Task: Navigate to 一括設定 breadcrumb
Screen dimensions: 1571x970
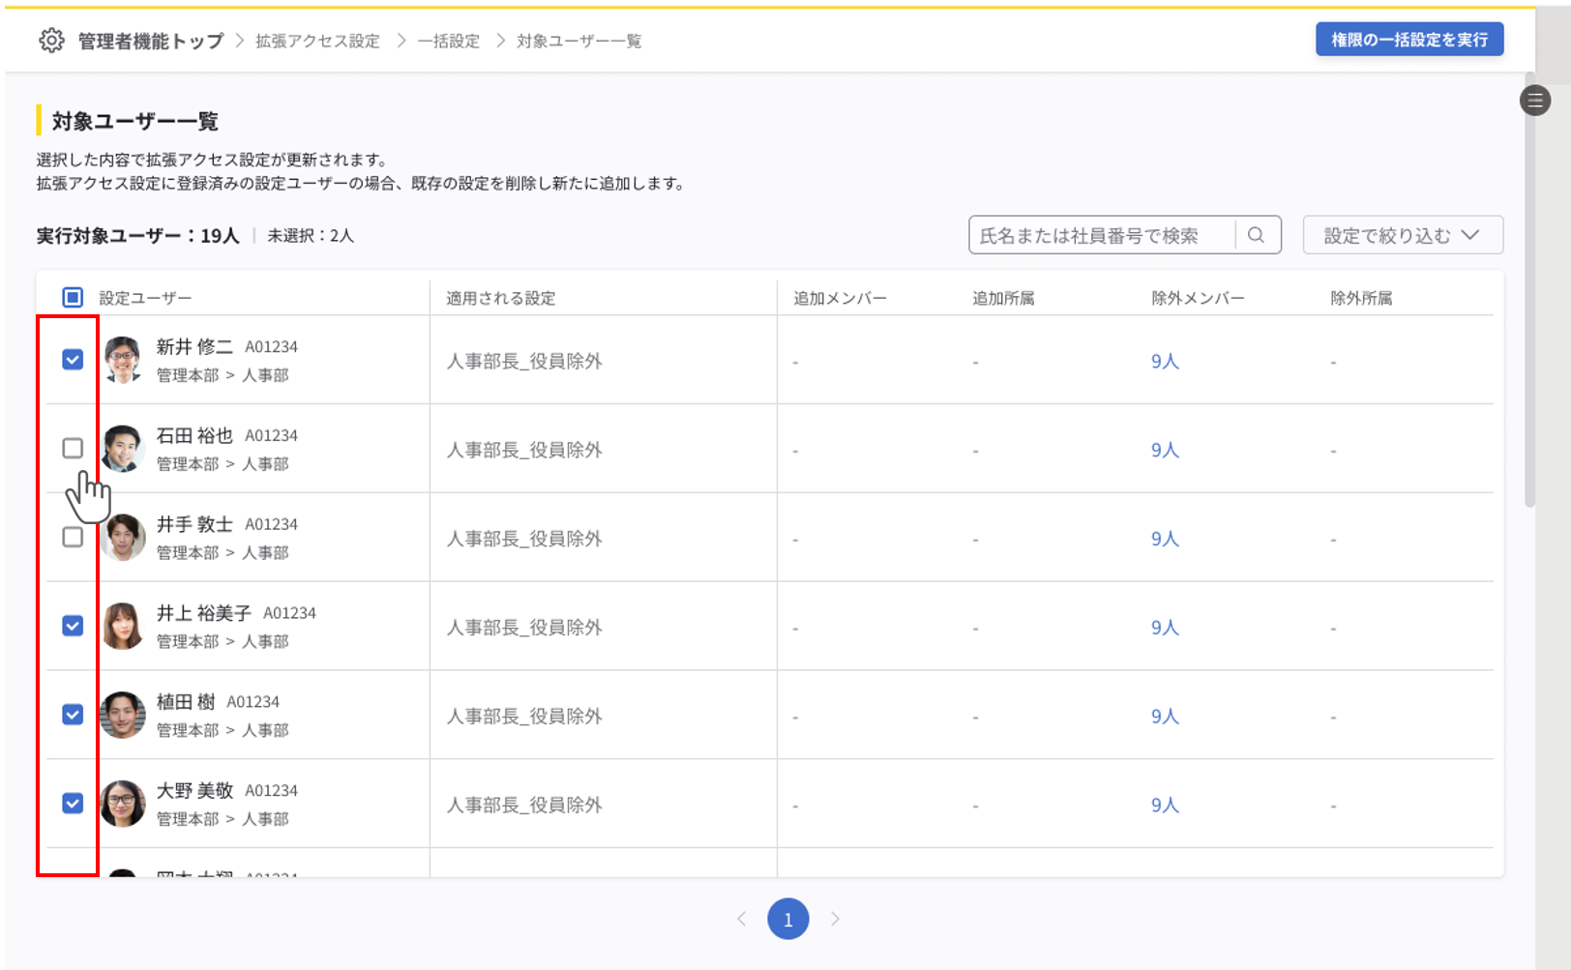Action: point(449,41)
